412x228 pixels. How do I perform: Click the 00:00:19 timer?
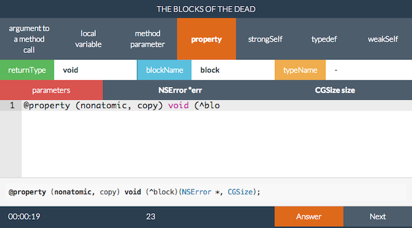point(24,216)
